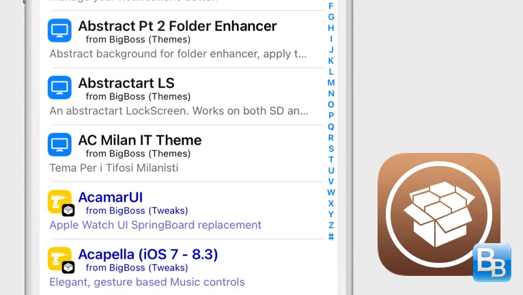The width and height of the screenshot is (523, 295).
Task: Jump to letter M in the index
Action: pyautogui.click(x=331, y=83)
